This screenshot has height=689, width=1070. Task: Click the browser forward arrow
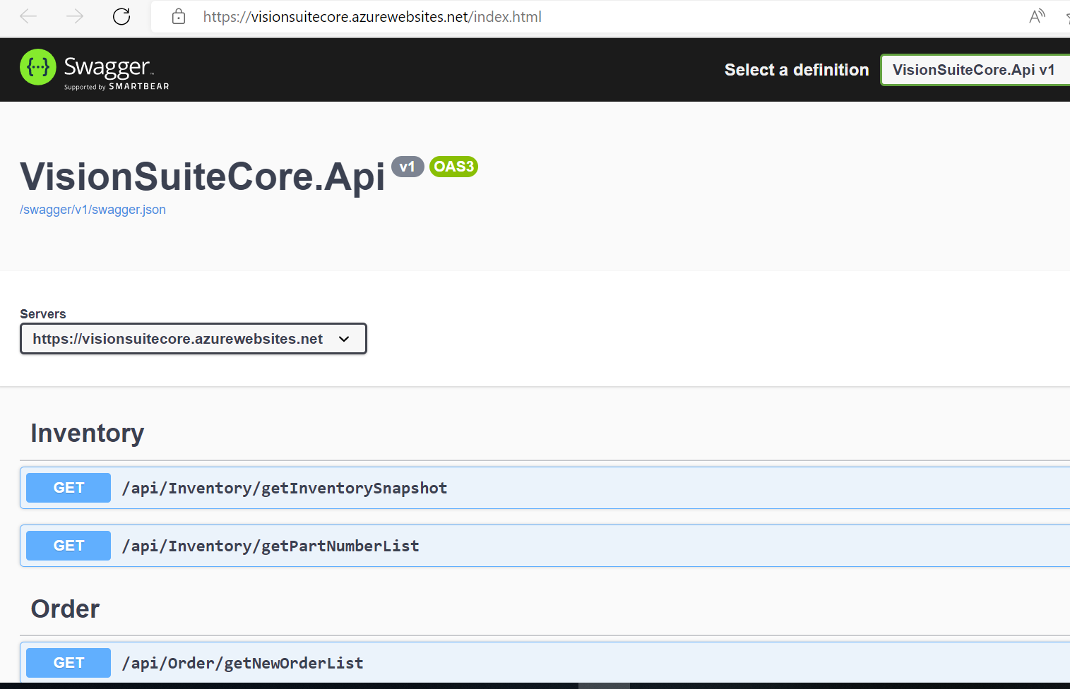coord(74,16)
